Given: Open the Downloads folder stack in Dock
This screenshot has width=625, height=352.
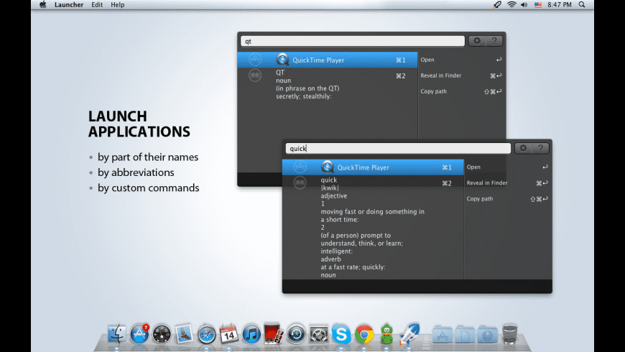Looking at the screenshot, I should (488, 335).
